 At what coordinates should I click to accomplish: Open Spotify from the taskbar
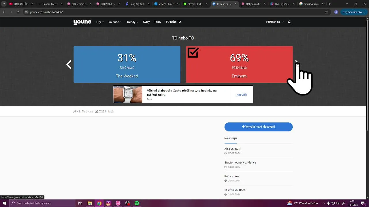point(137,203)
